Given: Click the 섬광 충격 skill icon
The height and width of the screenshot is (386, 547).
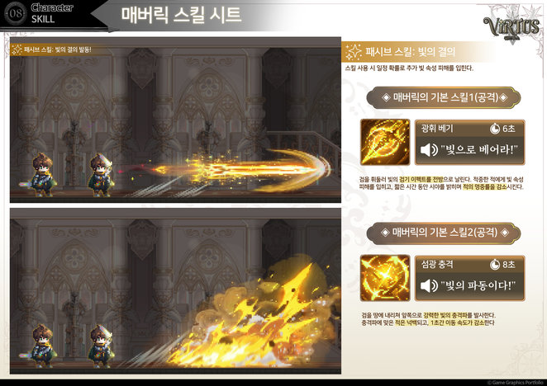Looking at the screenshot, I should point(385,278).
